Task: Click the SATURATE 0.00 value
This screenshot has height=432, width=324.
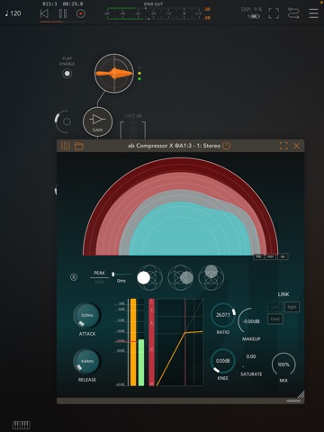Action: pos(251,356)
